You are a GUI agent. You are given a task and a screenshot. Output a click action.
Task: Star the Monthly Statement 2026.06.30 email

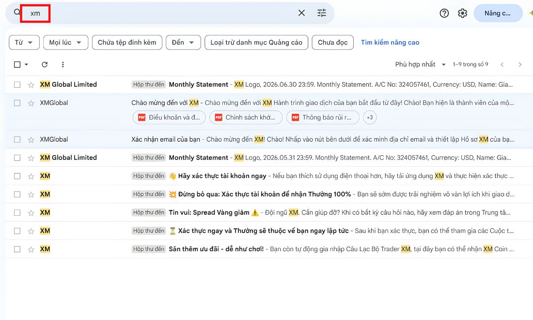31,85
